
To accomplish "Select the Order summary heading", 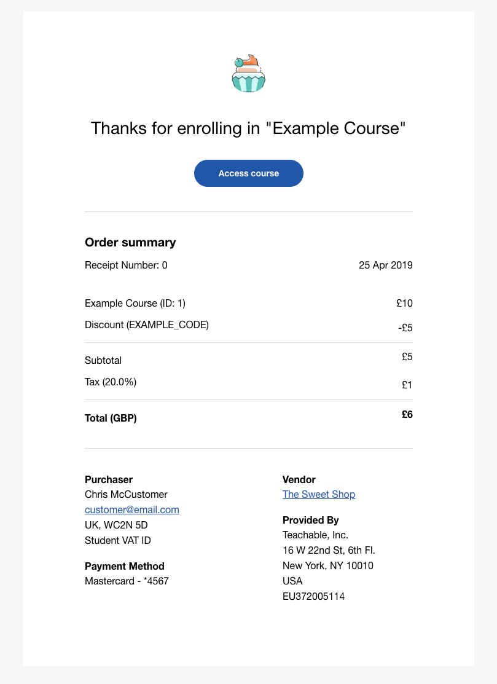I will coord(130,242).
